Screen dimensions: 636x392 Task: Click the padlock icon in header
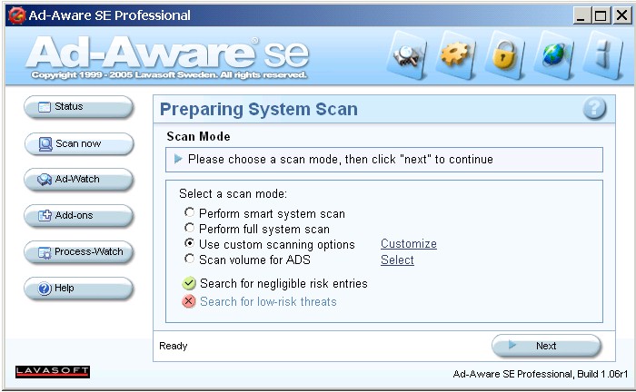point(504,55)
